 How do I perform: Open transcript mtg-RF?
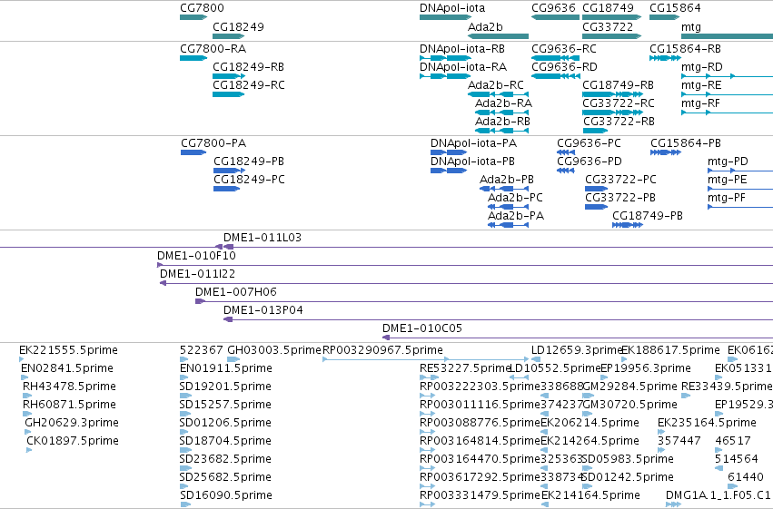[728, 113]
